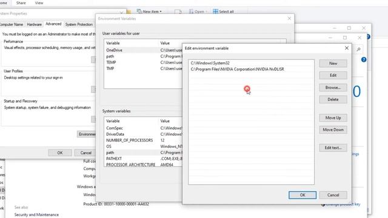388x218 pixels.
Task: Open Edit text... view
Action: click(x=333, y=148)
